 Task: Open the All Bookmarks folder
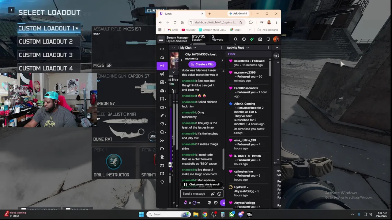click(x=268, y=30)
